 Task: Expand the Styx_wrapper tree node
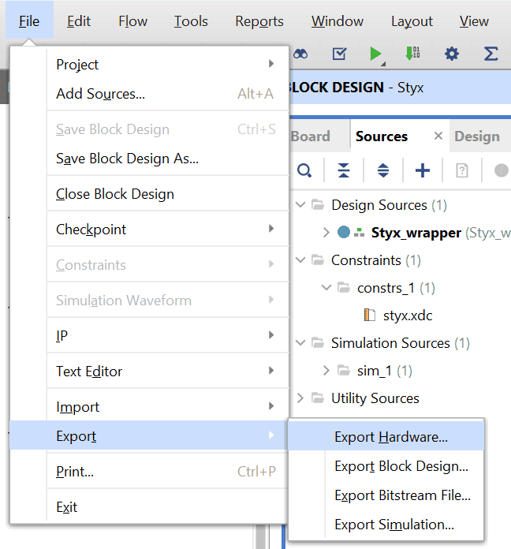(x=326, y=233)
